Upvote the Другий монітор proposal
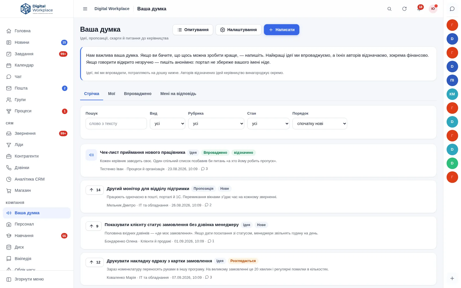Image resolution: width=461 pixels, height=288 pixels. (95, 190)
